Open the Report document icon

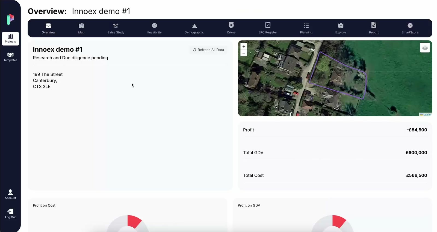(374, 25)
